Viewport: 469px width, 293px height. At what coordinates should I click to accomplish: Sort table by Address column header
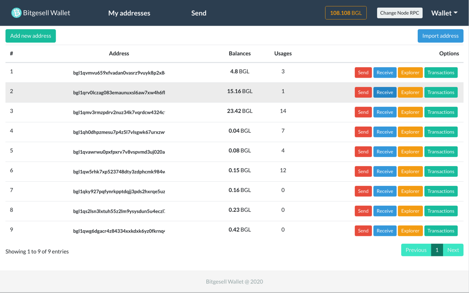pos(119,53)
